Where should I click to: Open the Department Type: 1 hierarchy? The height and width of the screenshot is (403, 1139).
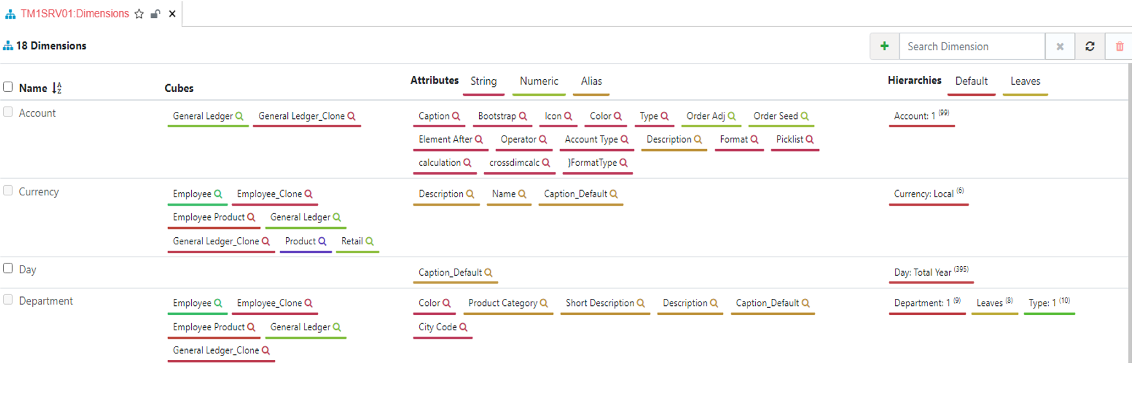point(1050,303)
